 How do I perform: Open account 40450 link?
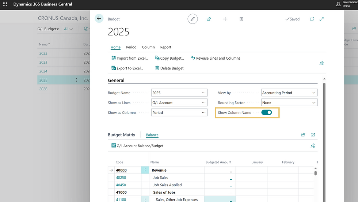pyautogui.click(x=121, y=185)
